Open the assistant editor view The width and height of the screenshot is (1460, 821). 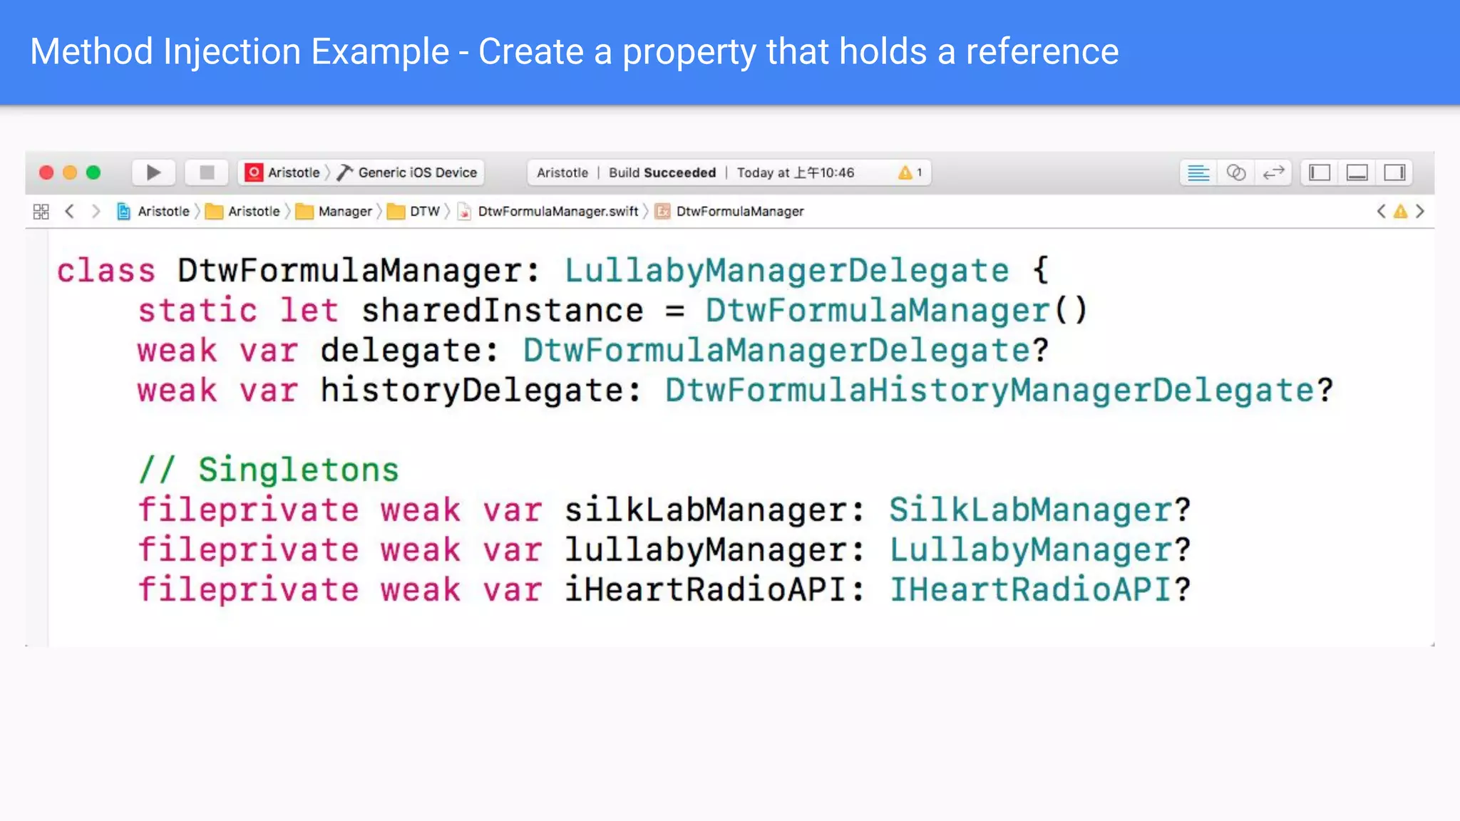click(x=1236, y=172)
